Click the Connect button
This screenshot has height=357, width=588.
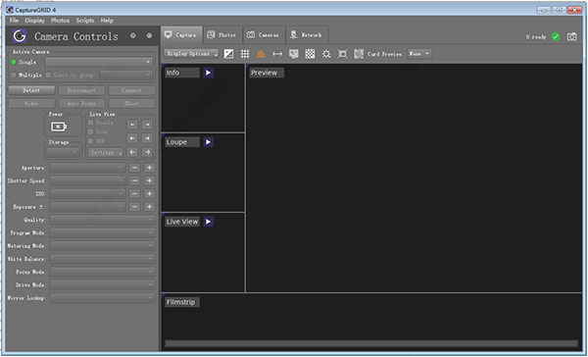131,90
